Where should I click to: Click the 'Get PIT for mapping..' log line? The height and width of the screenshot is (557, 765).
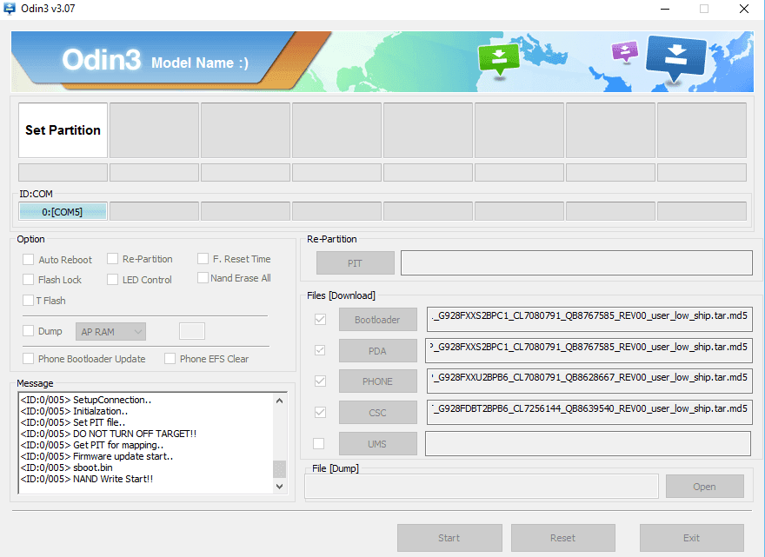92,445
